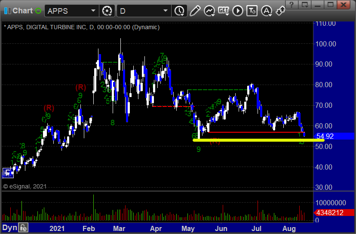Click the 2021 label on time axis

pyautogui.click(x=57, y=228)
